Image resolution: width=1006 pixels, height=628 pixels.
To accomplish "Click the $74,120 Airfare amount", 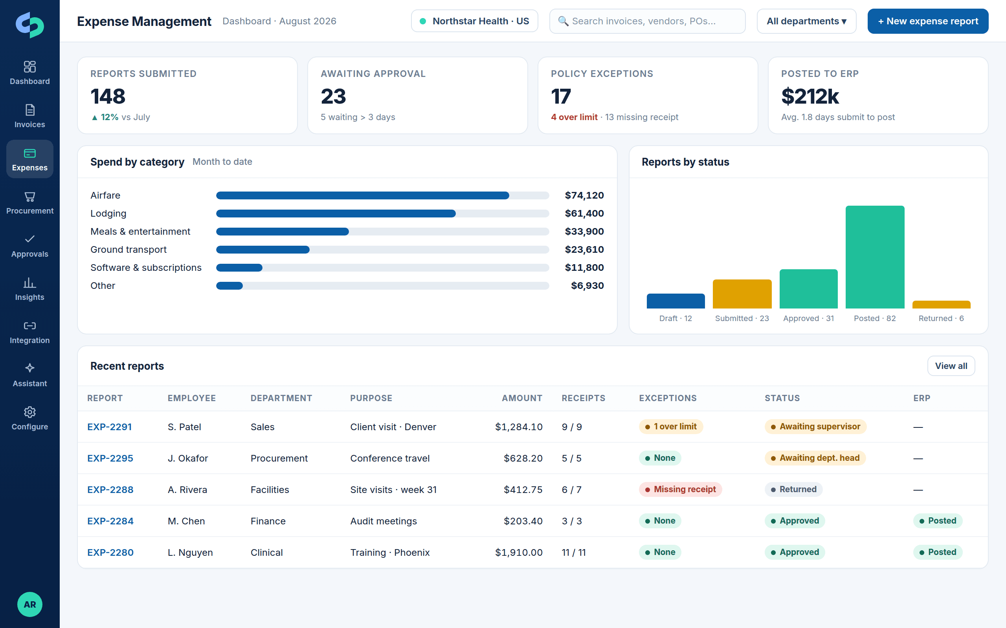I will (584, 195).
